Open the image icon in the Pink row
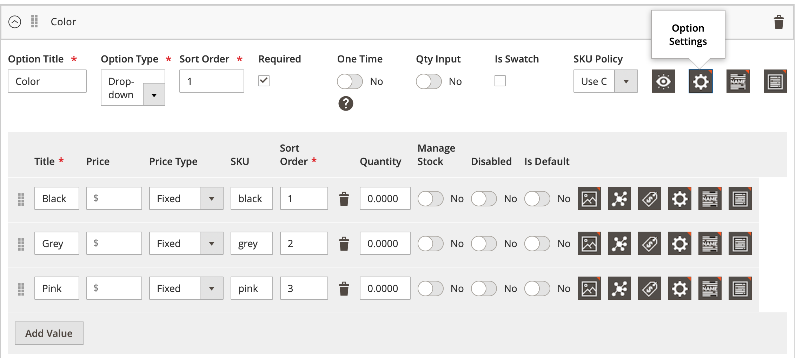Viewport: 796px width, 358px height. (589, 288)
